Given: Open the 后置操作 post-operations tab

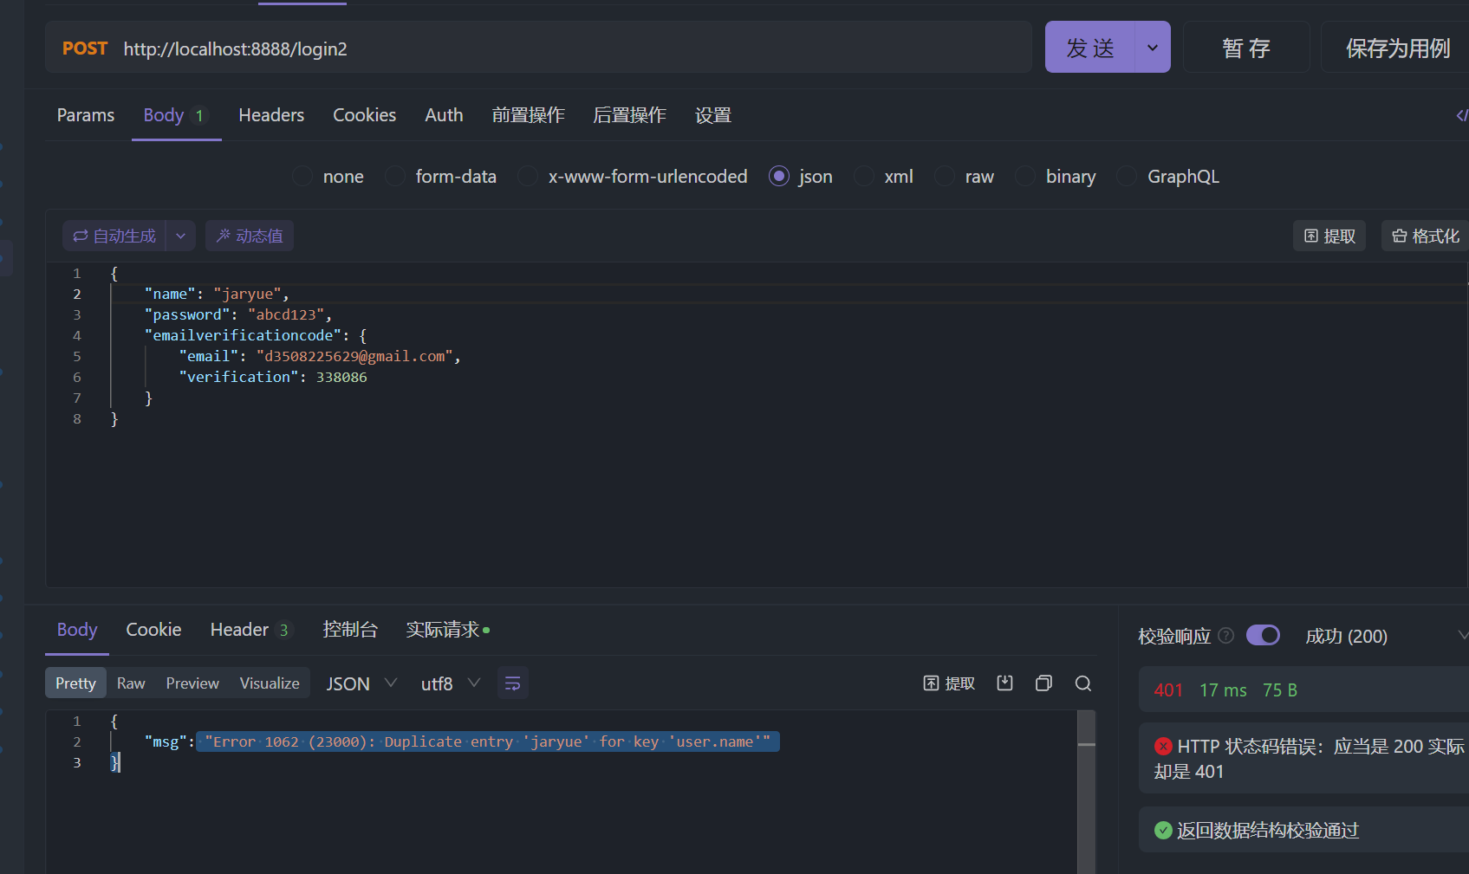Looking at the screenshot, I should [629, 115].
